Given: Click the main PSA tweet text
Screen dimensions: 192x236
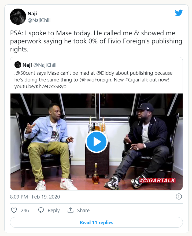Looking at the screenshot, I should click(x=96, y=42).
